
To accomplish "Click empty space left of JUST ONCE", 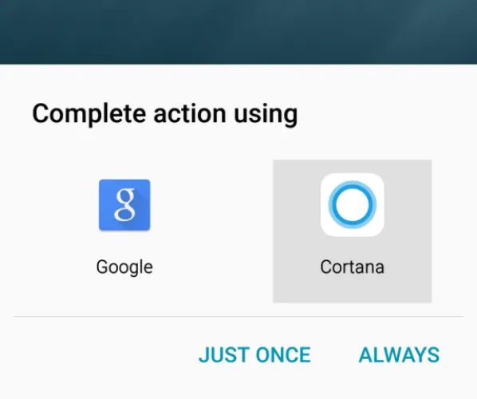I will (101, 355).
